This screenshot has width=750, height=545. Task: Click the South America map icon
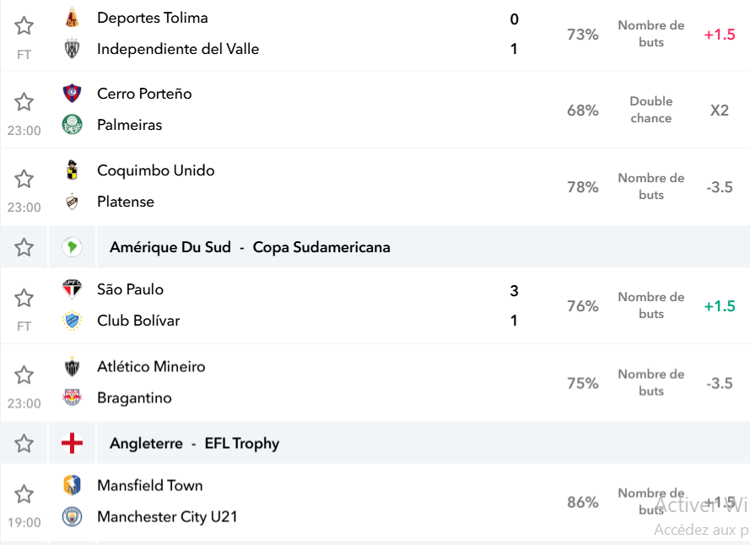(73, 247)
